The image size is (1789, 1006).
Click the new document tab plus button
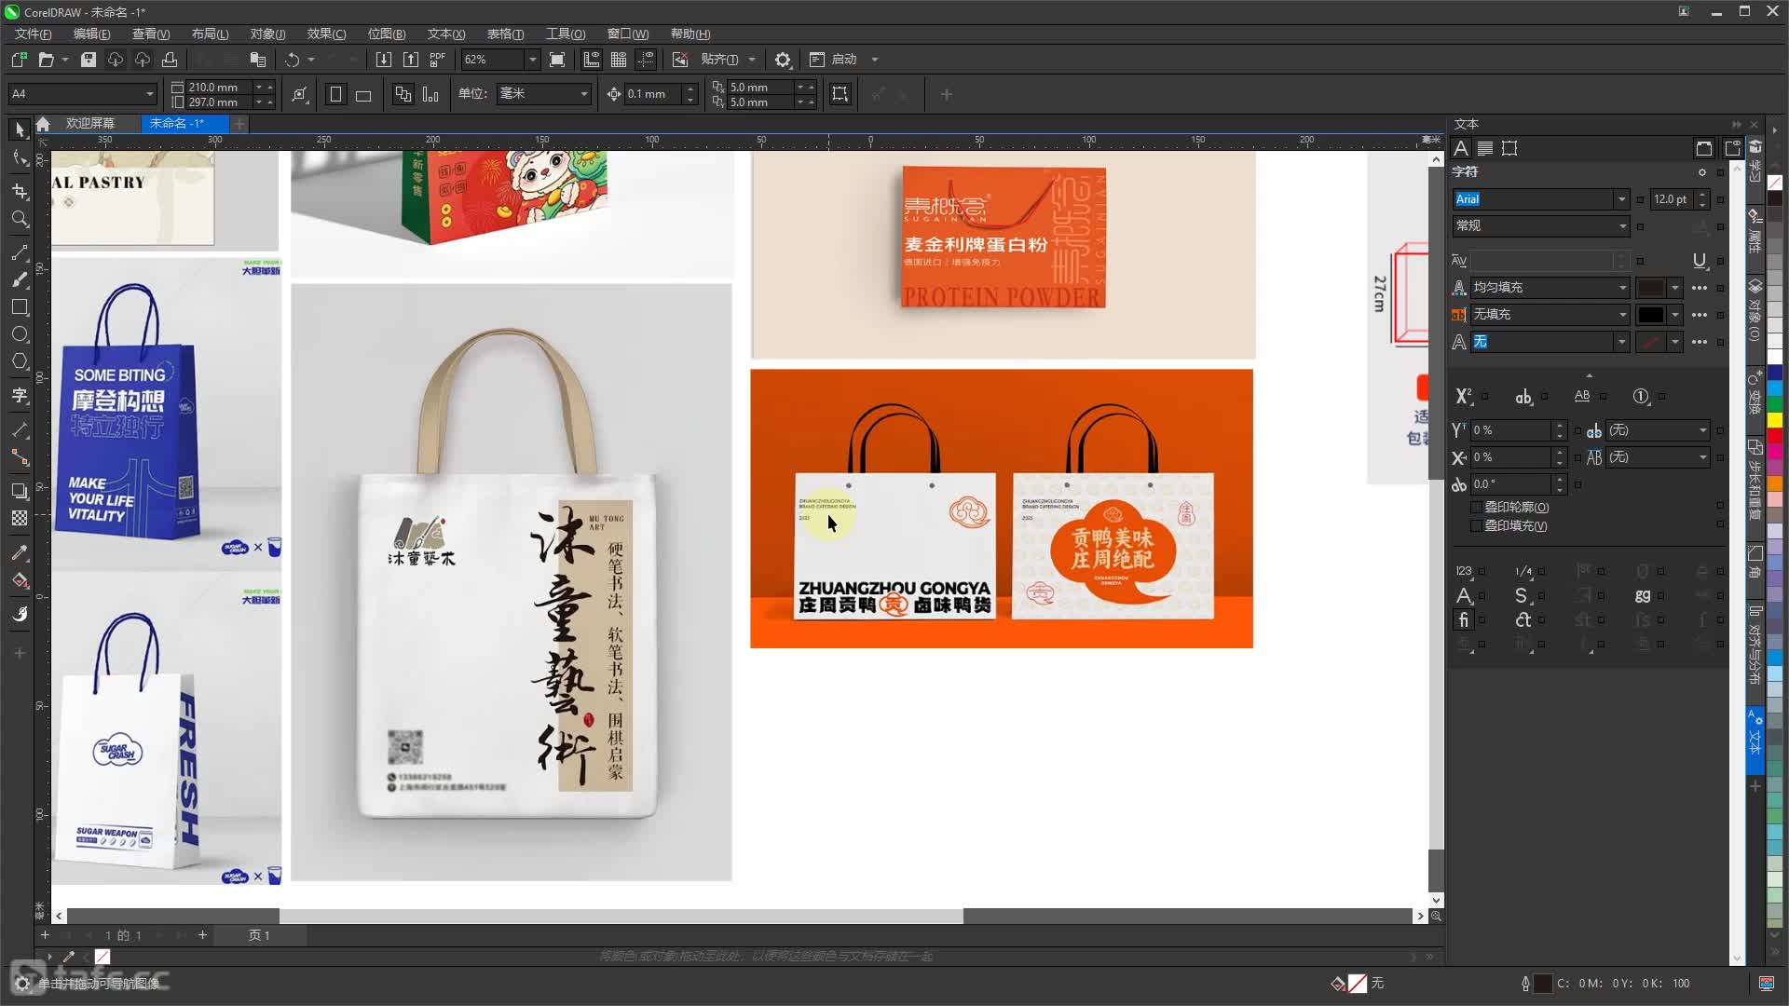[x=239, y=124]
